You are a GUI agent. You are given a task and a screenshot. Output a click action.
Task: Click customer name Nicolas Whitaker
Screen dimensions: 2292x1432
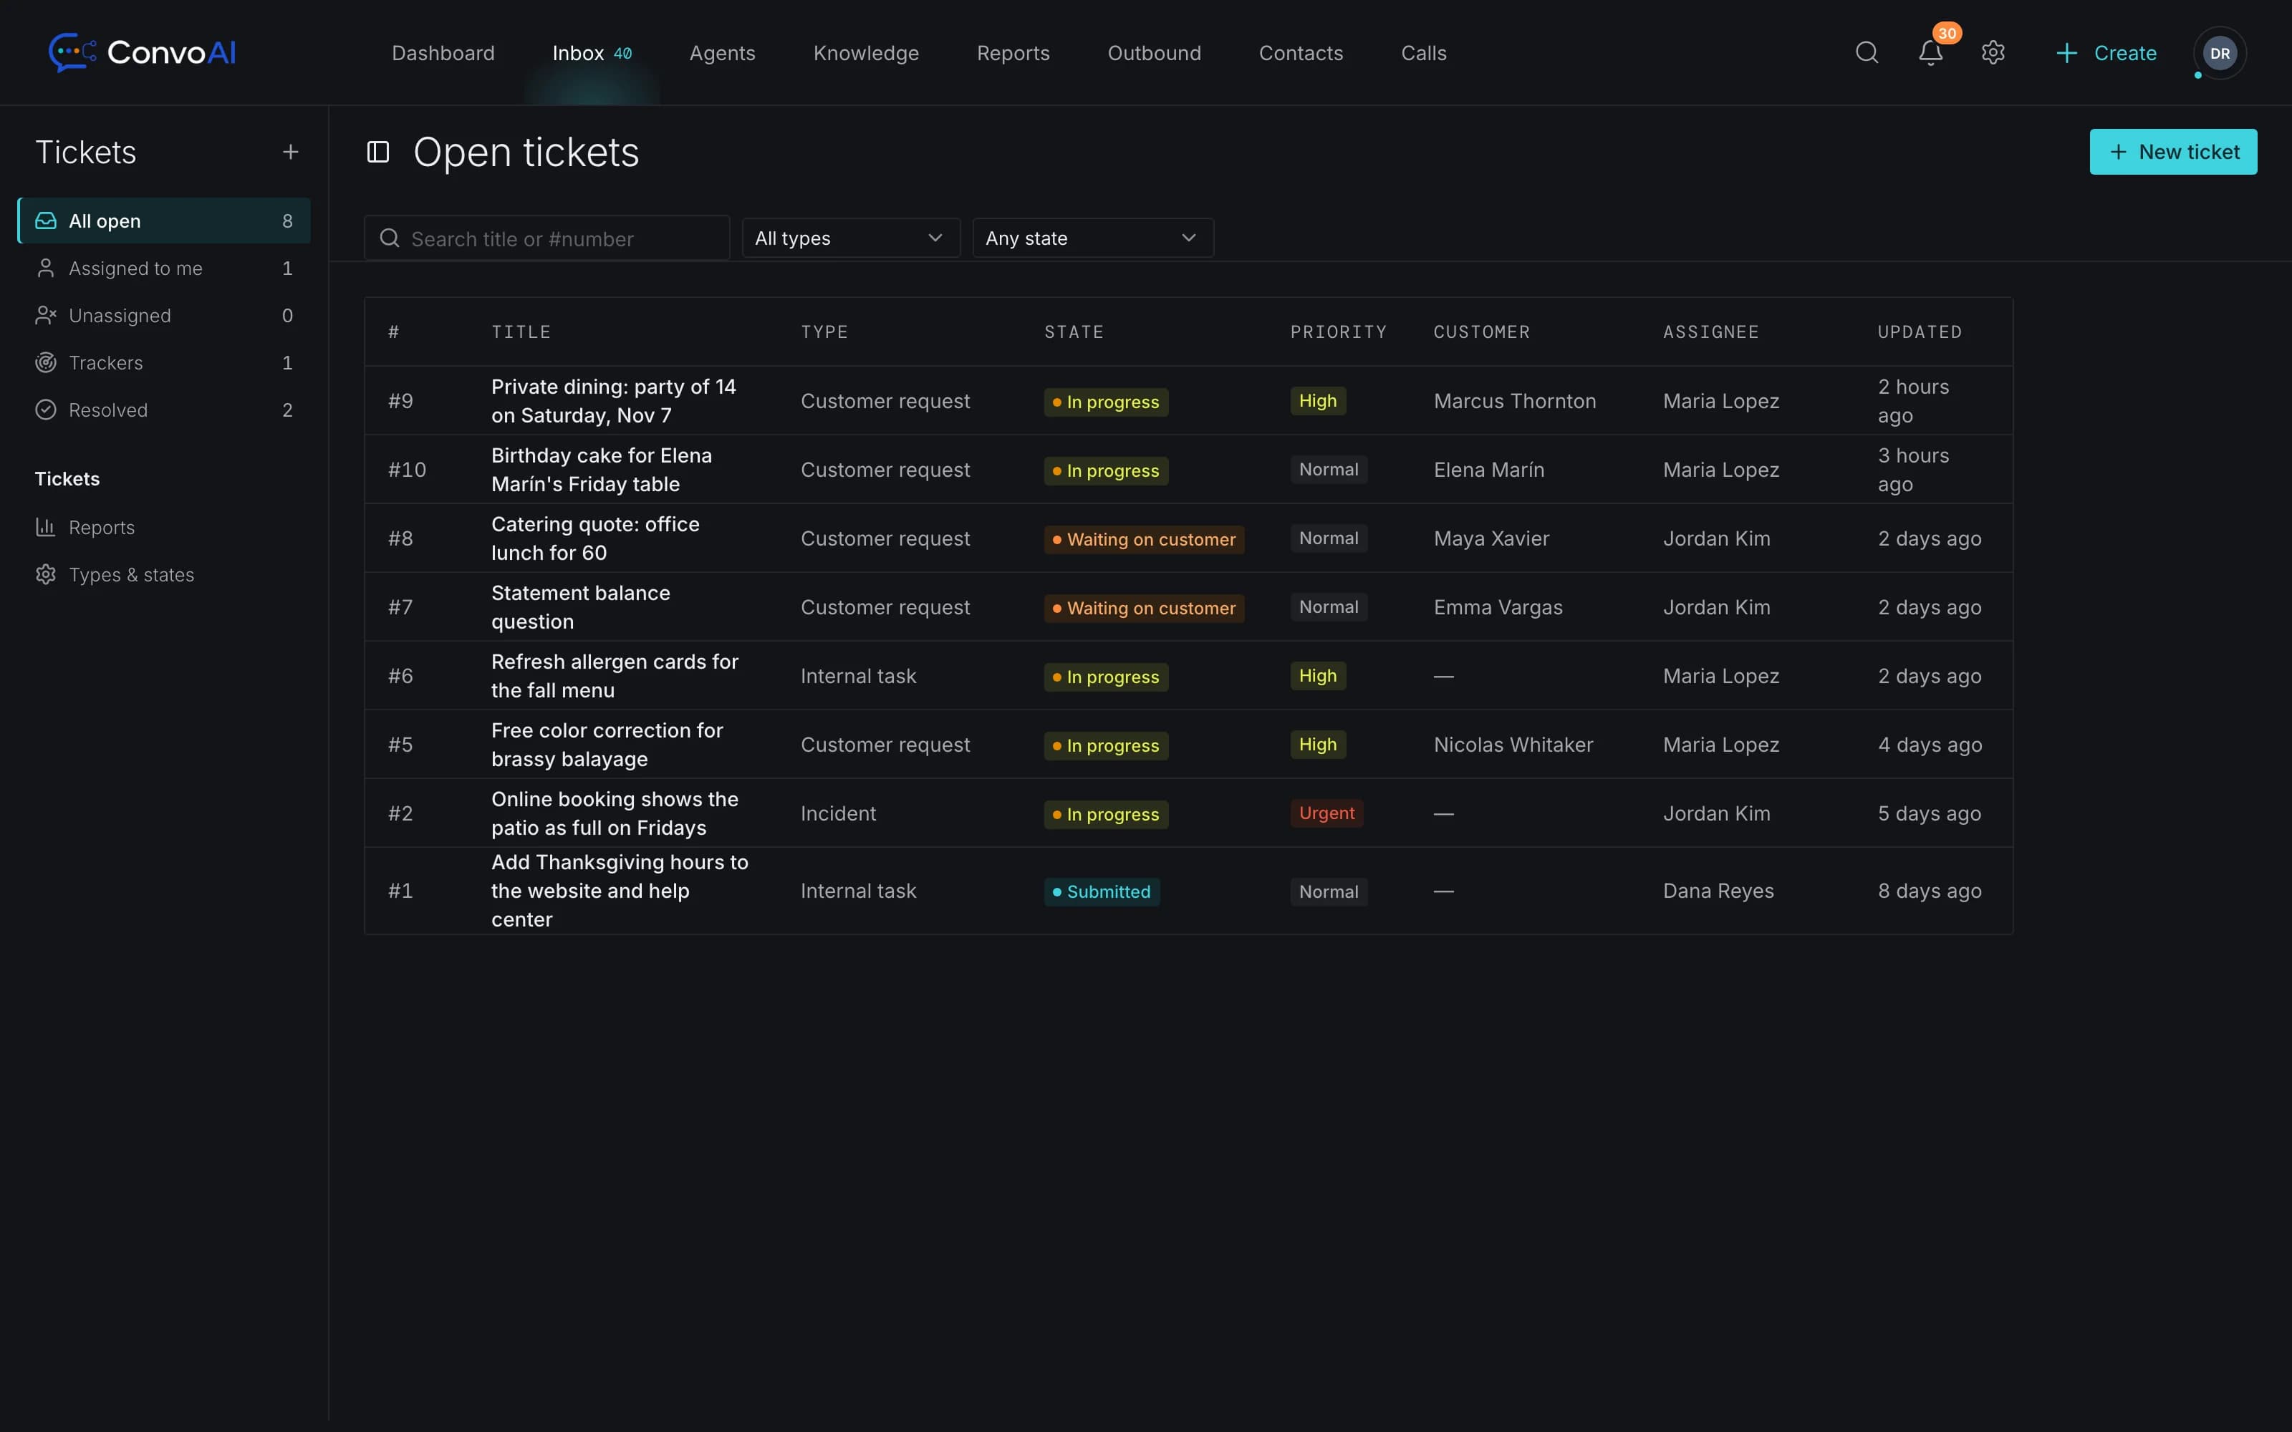[1513, 745]
